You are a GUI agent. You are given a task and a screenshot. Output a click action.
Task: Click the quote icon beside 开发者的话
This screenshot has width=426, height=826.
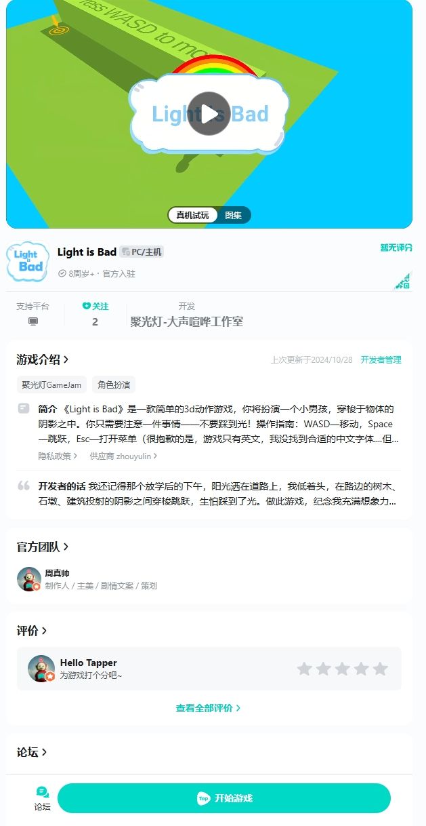pos(24,486)
